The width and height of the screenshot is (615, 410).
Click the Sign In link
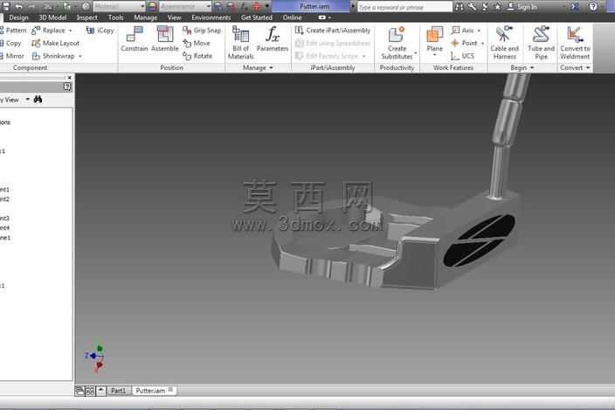coord(522,7)
